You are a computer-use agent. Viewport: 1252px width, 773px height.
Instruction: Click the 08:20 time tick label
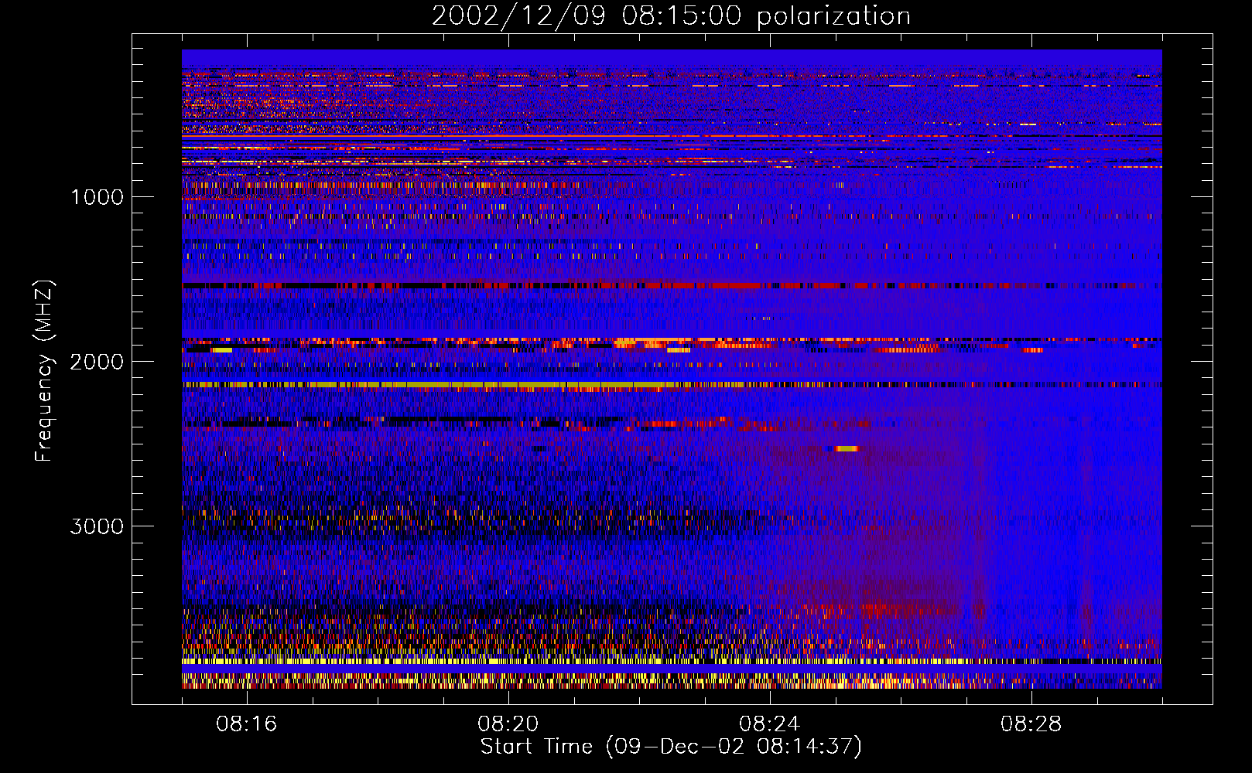pos(508,724)
